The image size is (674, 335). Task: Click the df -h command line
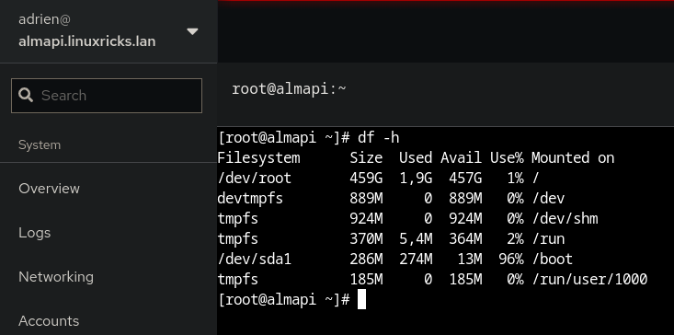coord(309,138)
